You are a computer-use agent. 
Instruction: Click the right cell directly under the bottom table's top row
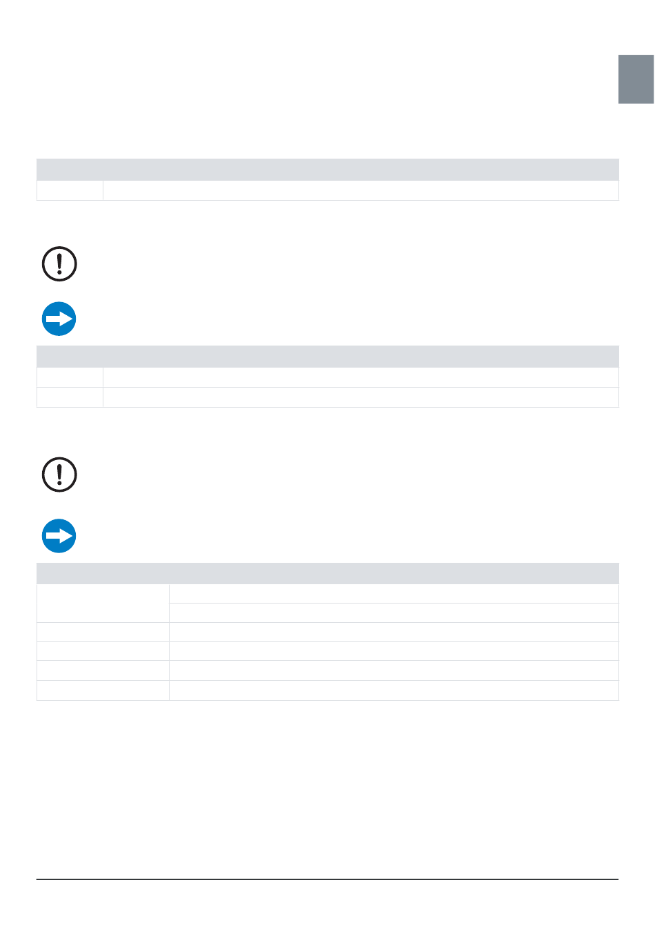click(394, 613)
